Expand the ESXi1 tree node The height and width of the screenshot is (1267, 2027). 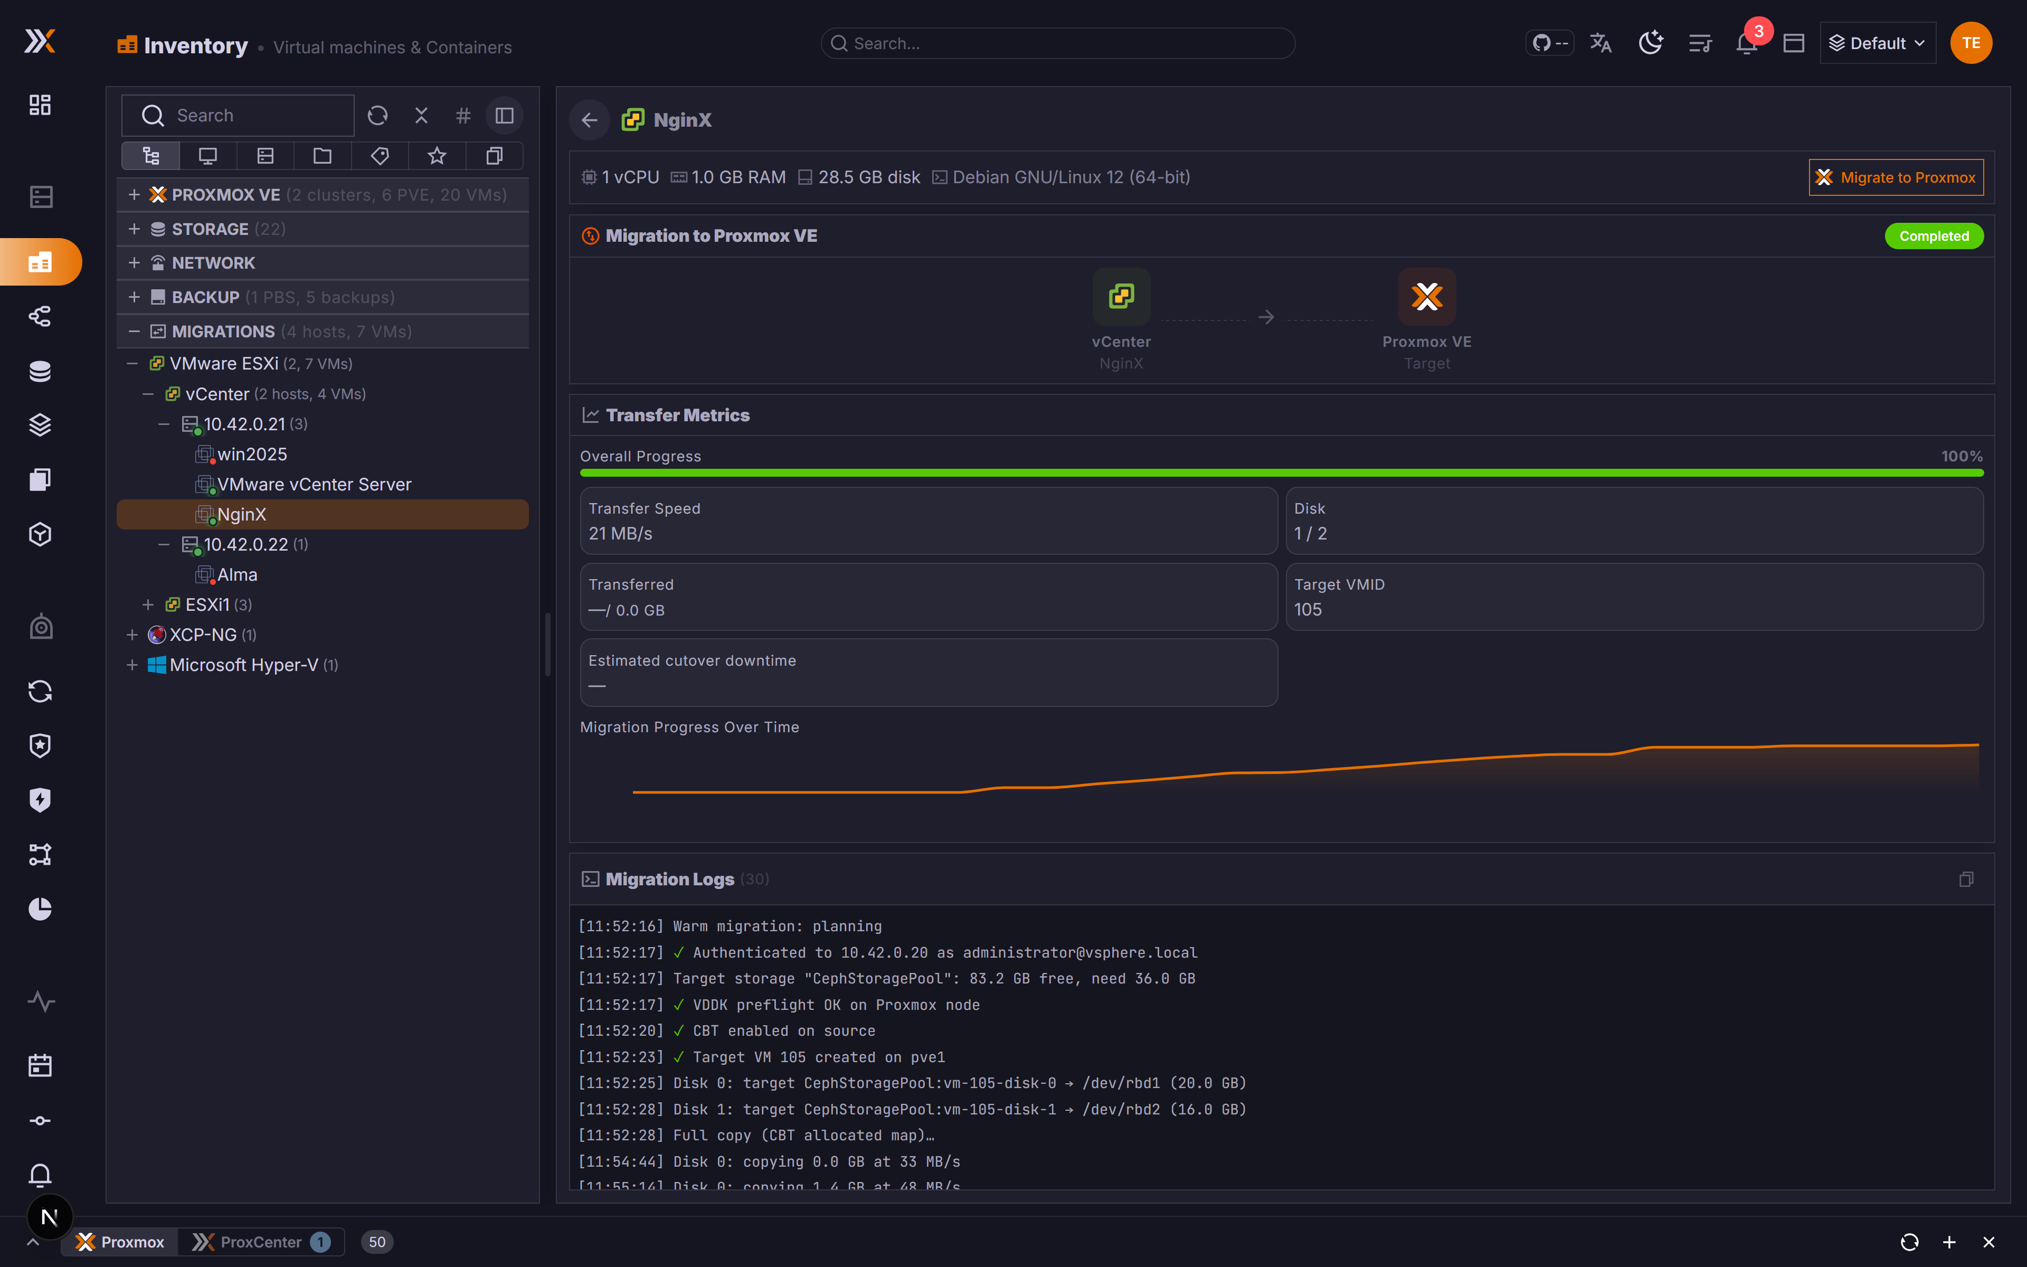[x=148, y=605]
